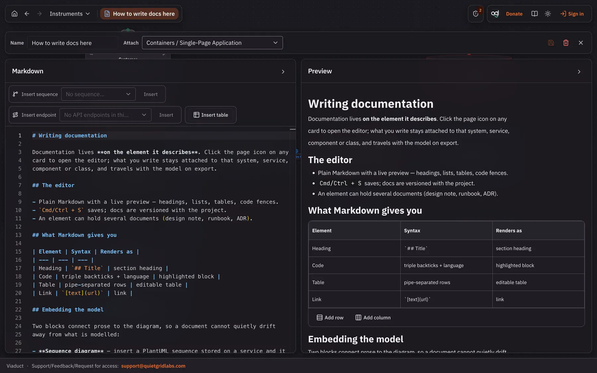Click the Sign in button
Viewport: 597px width, 373px height.
[x=572, y=14]
